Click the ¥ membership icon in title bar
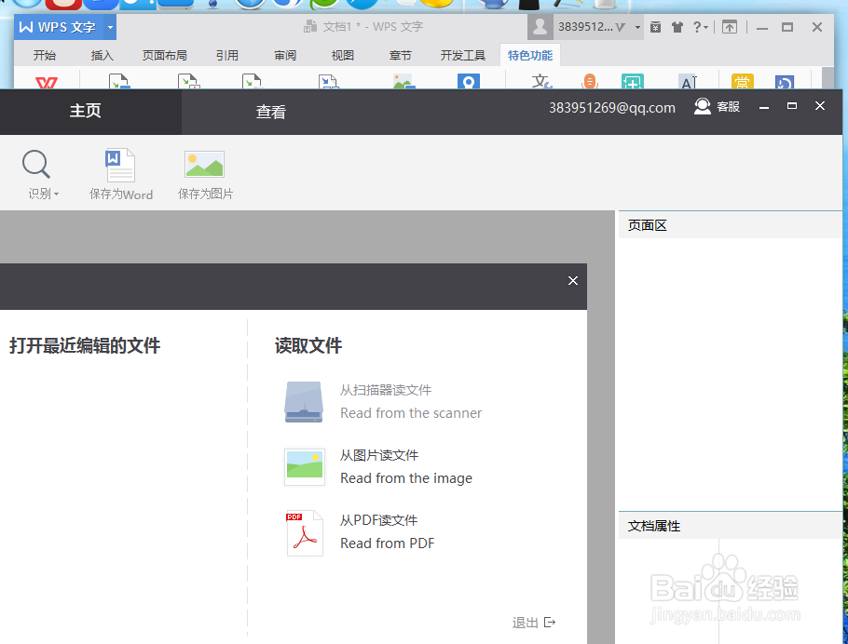 tap(657, 27)
